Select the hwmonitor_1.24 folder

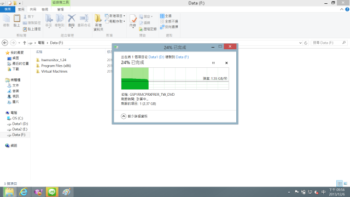pos(51,60)
